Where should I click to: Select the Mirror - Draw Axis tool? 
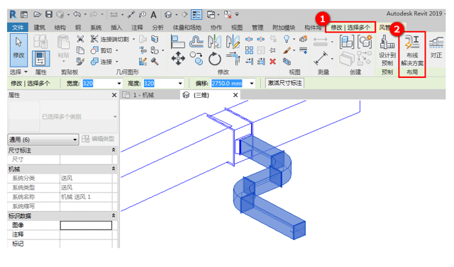233,42
